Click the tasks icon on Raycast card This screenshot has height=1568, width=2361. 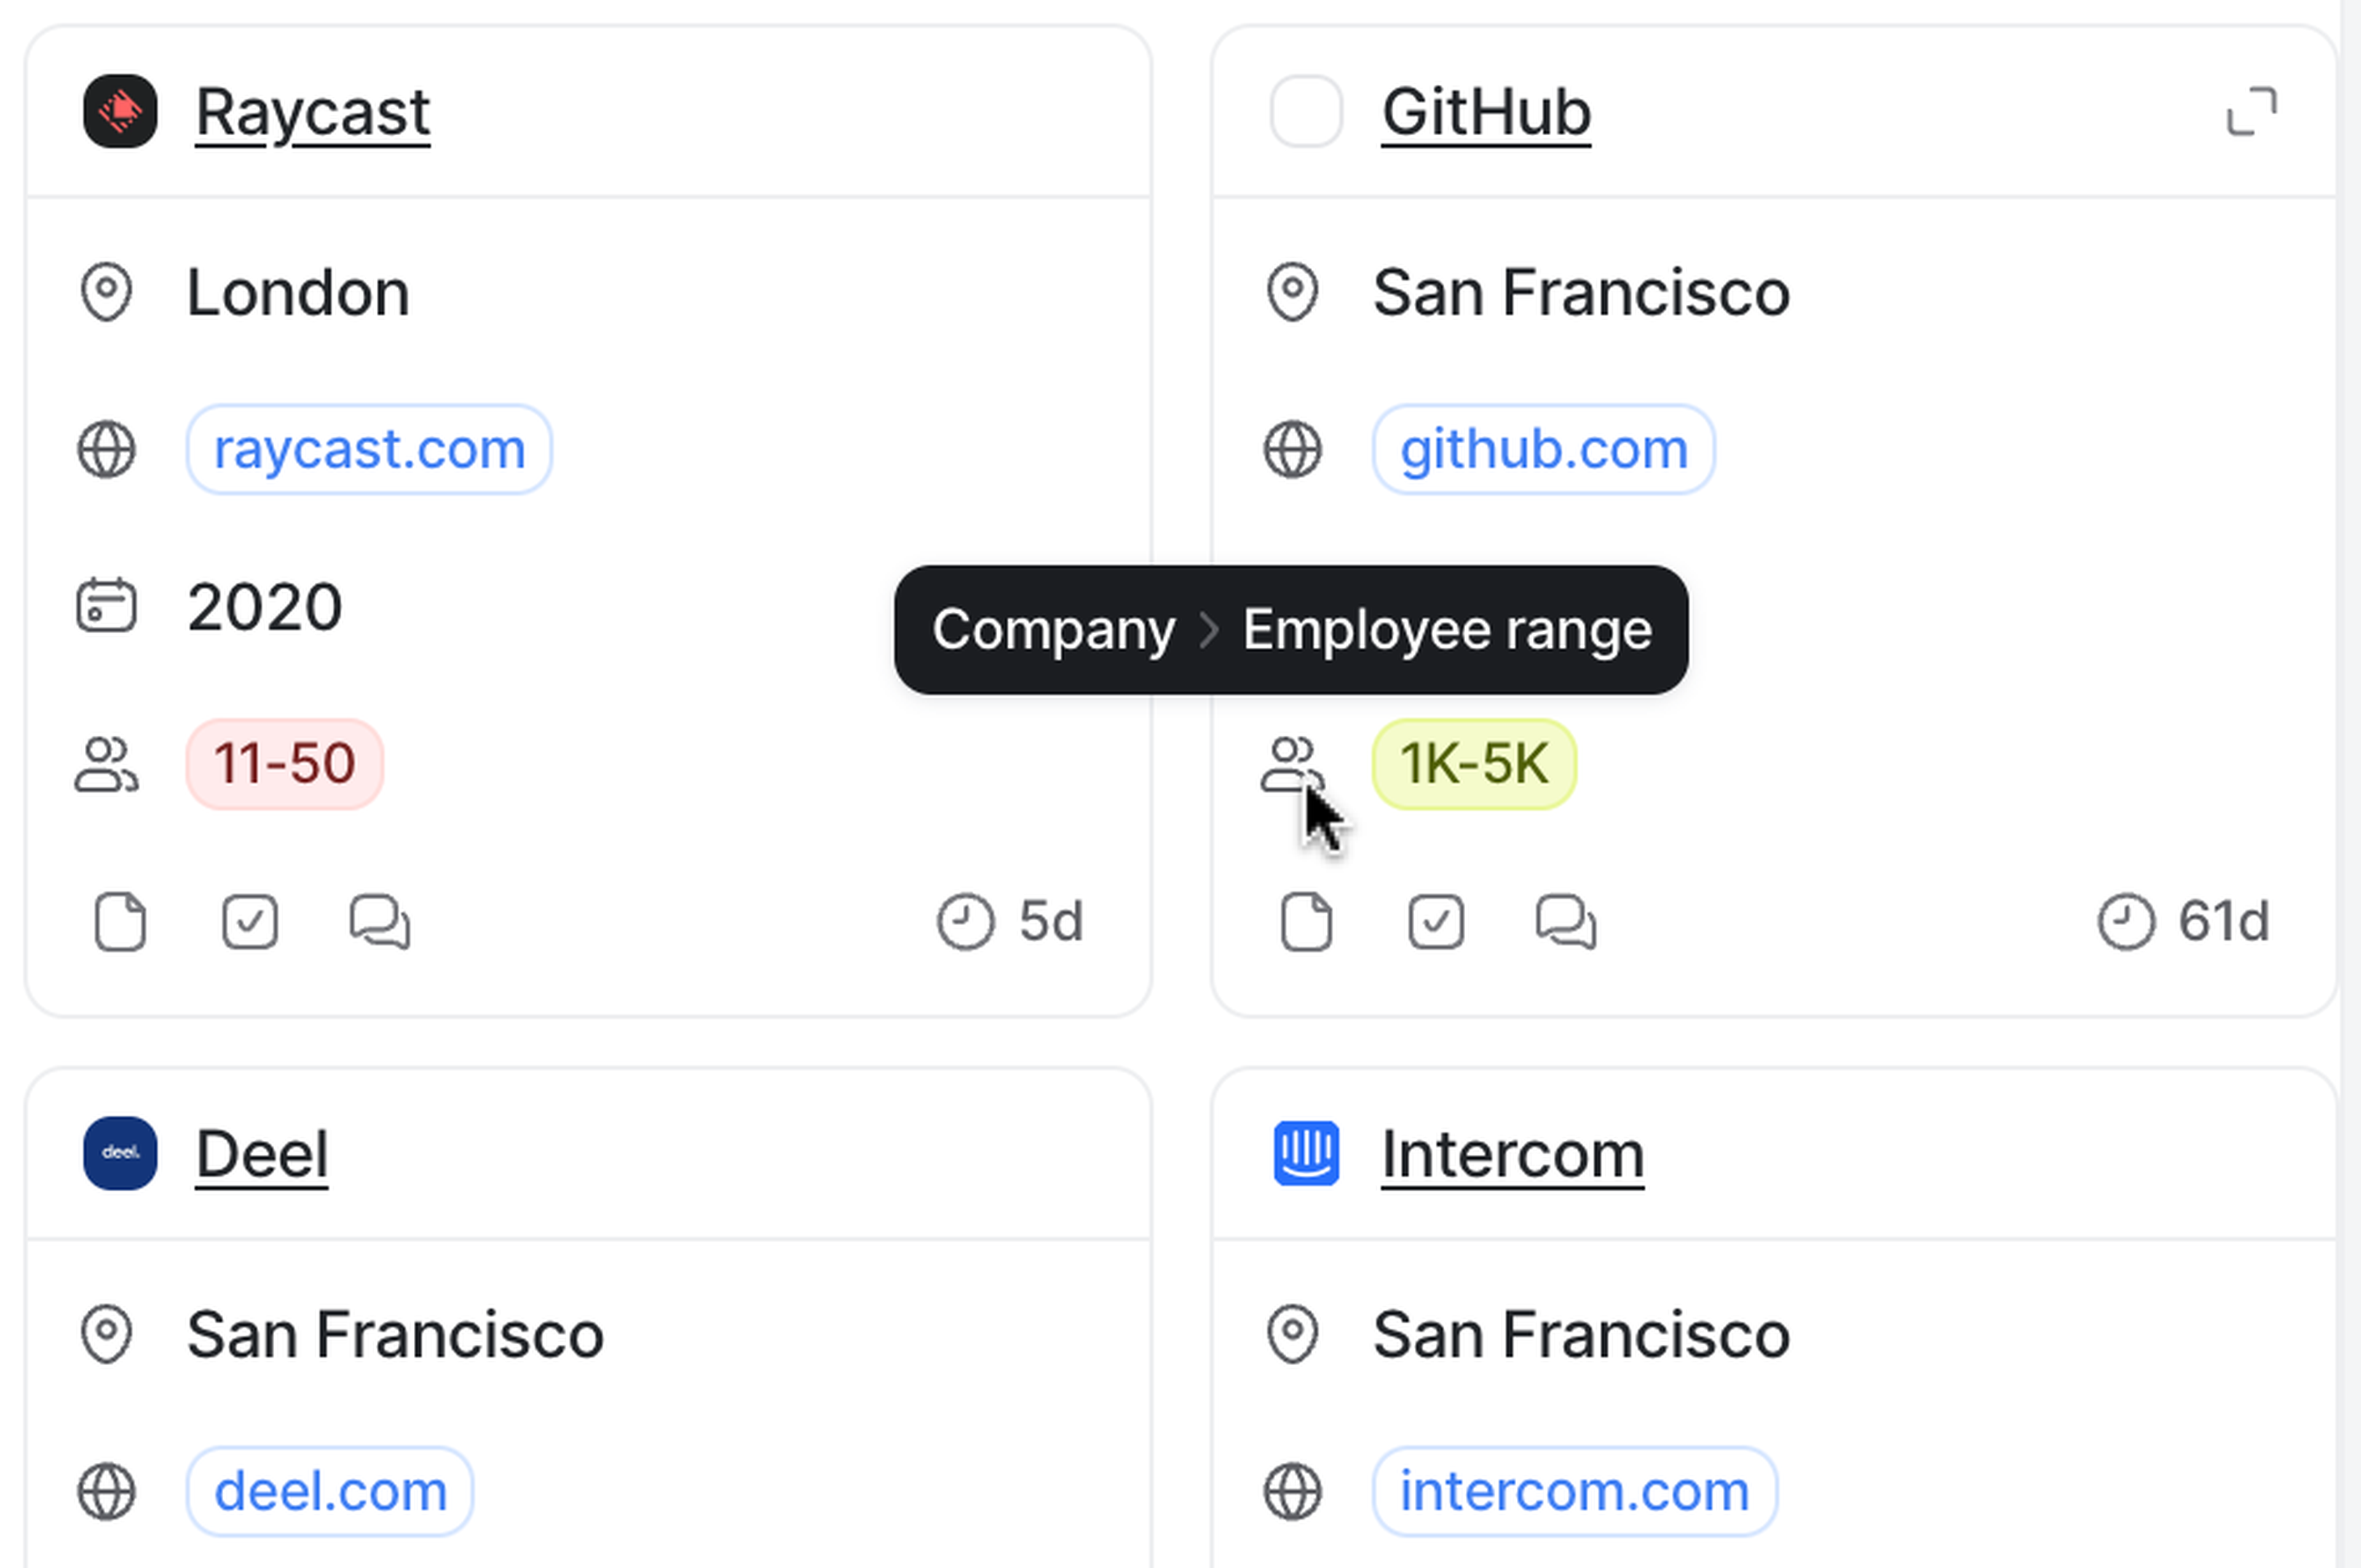coord(250,921)
